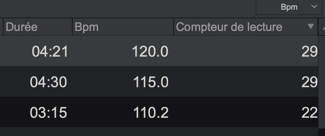Click the divider between Durée and Bpm headers
Screen dimensions: 325x136
click(x=72, y=27)
